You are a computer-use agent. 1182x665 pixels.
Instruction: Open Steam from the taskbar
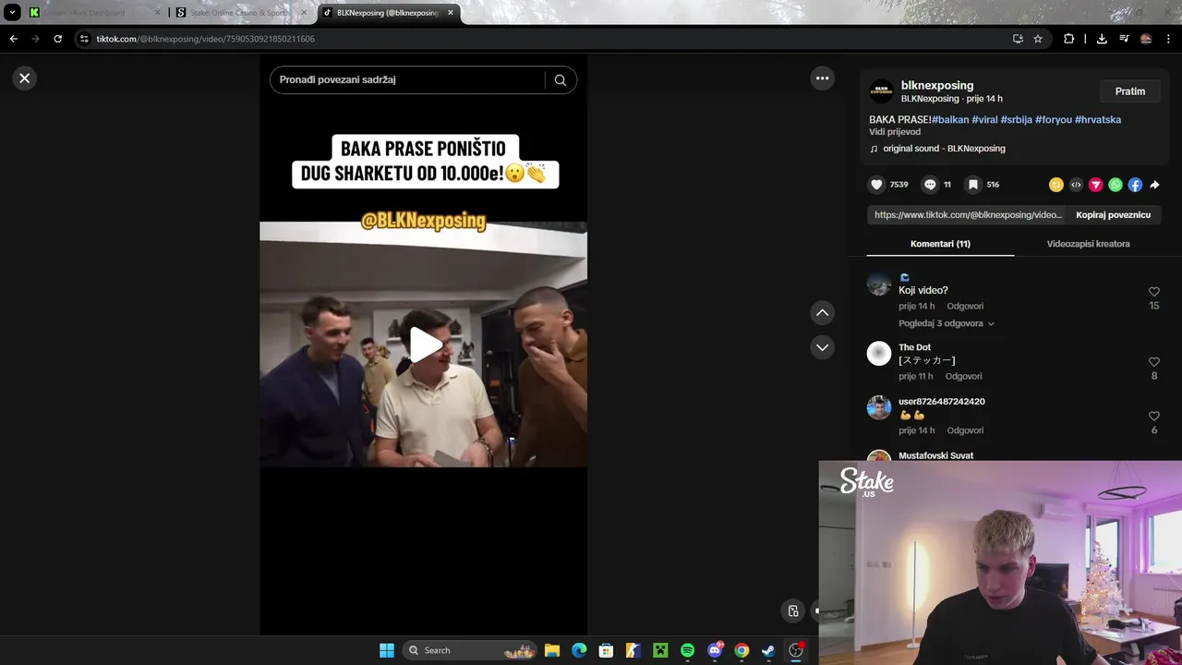[768, 650]
